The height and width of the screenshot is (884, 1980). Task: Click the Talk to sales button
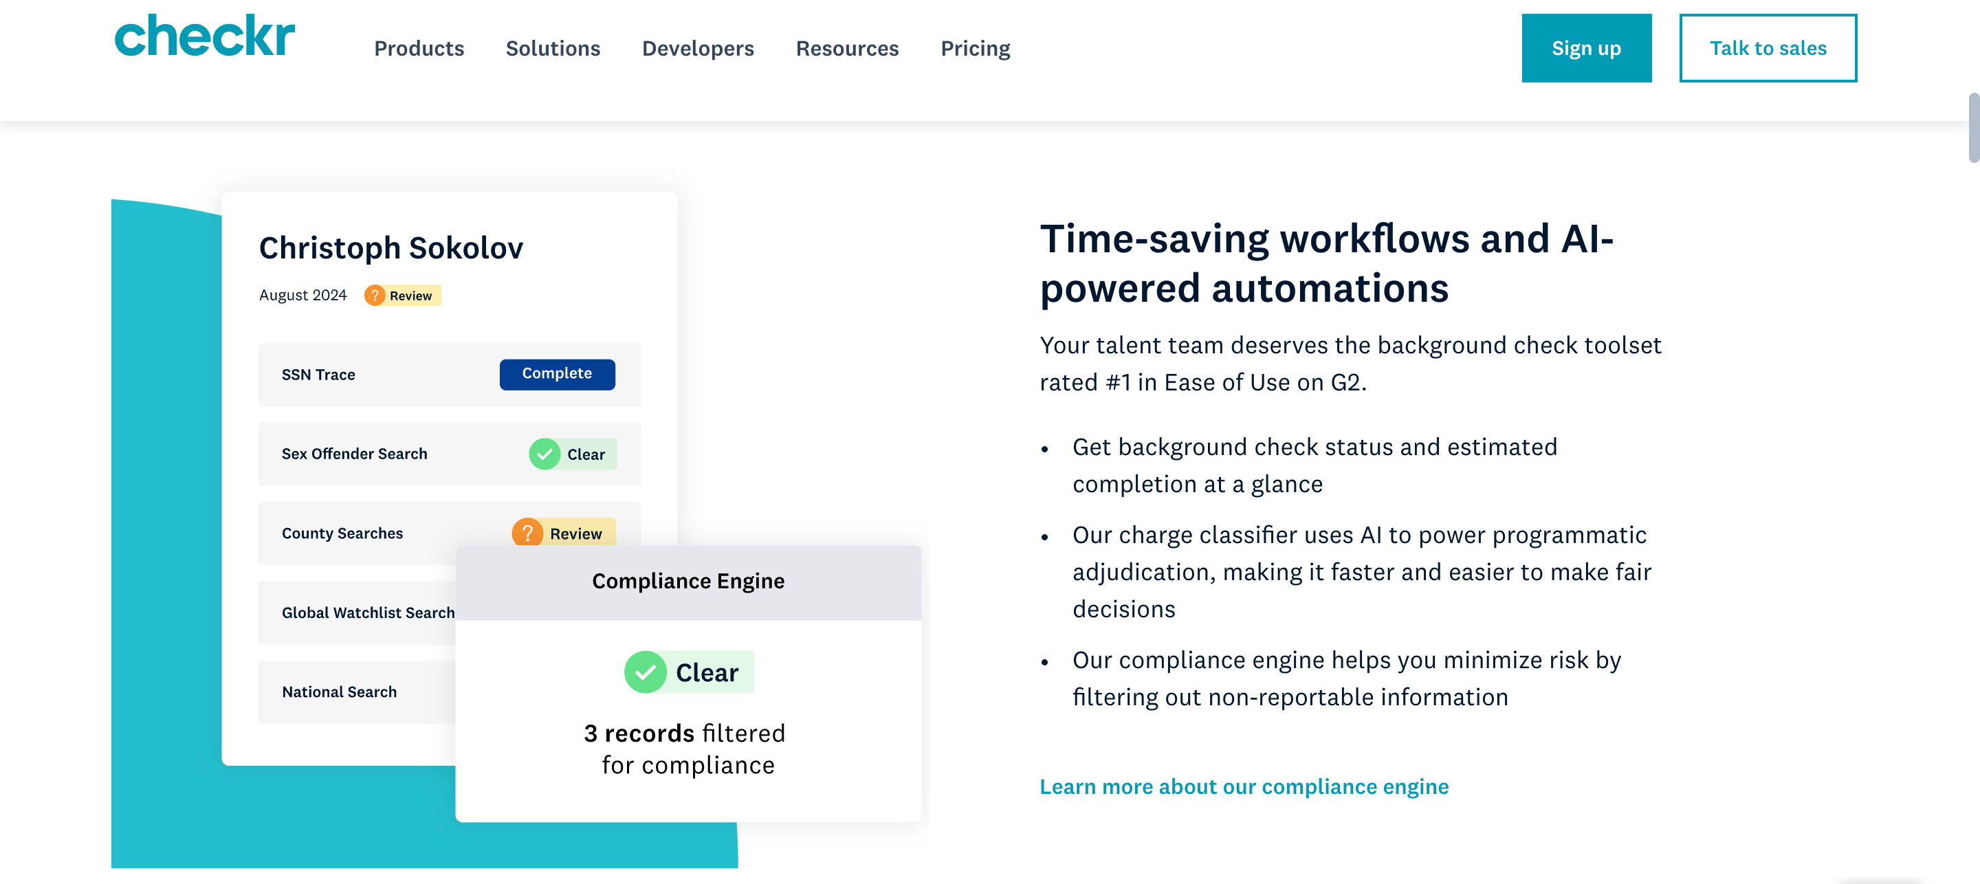click(1767, 47)
